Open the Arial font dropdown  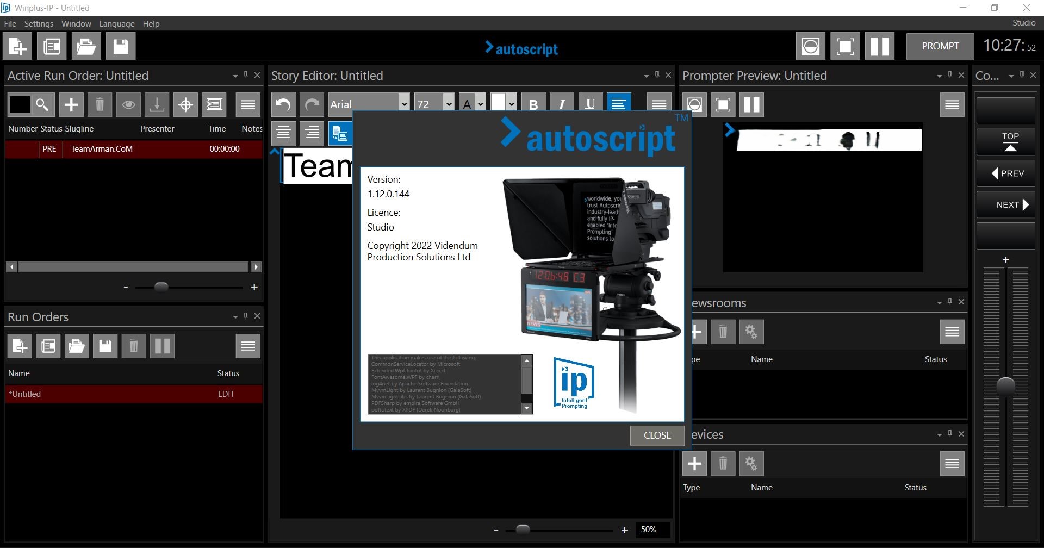[x=403, y=104]
